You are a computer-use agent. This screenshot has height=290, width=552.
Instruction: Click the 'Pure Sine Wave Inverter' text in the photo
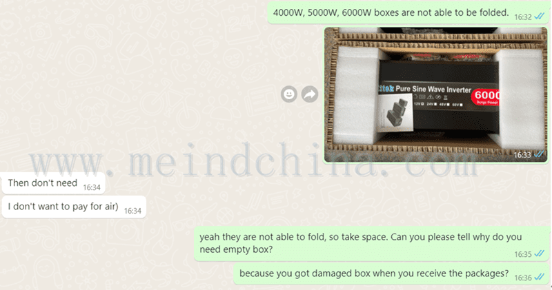(433, 90)
